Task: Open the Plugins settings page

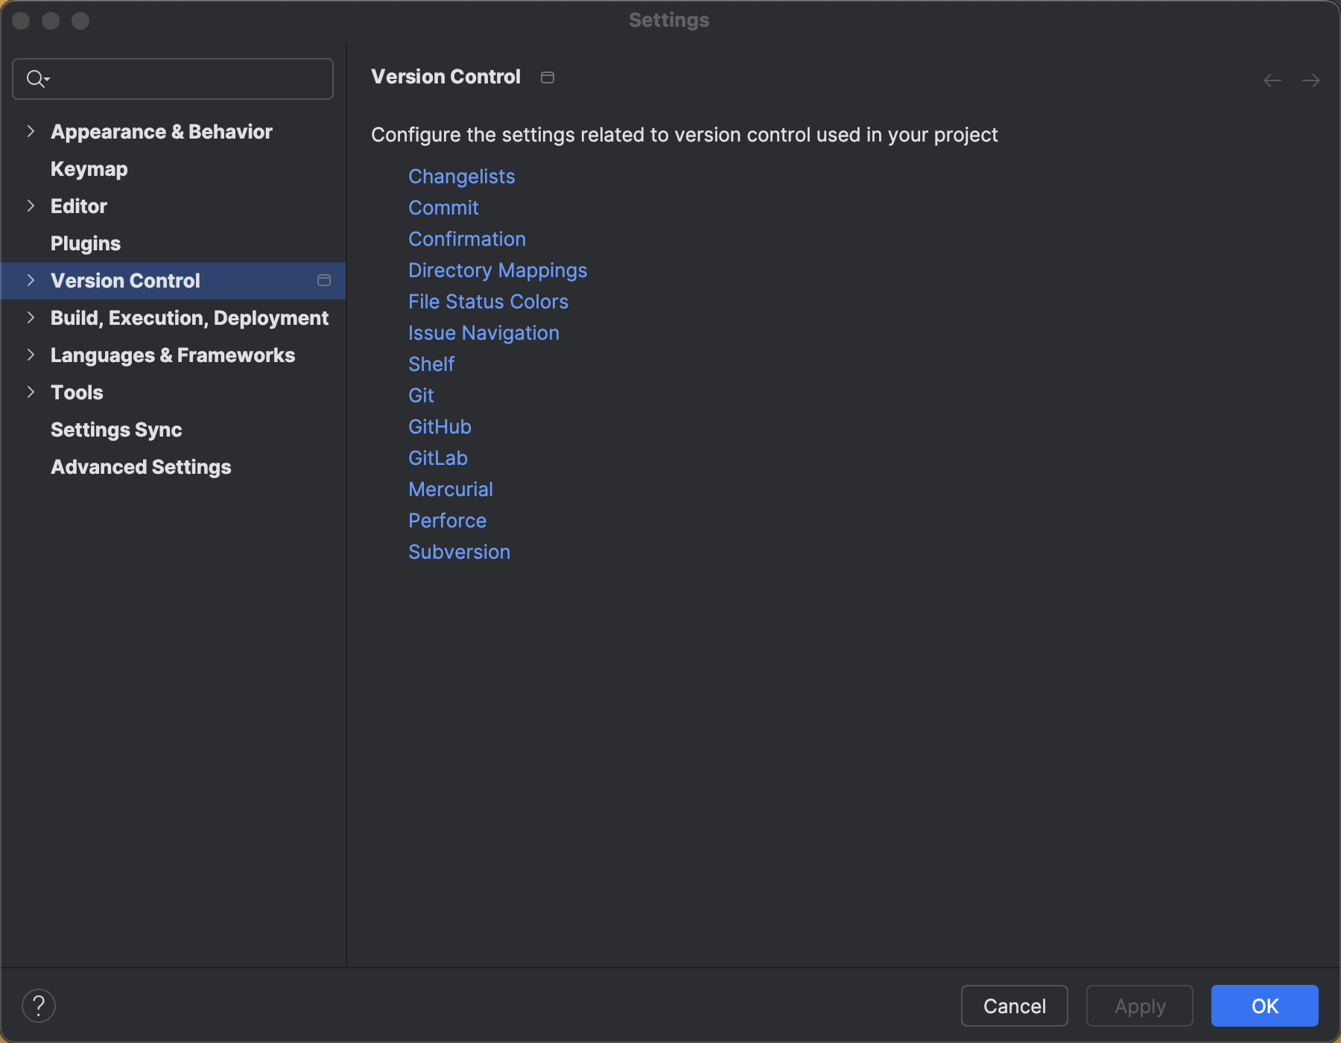Action: tap(86, 244)
